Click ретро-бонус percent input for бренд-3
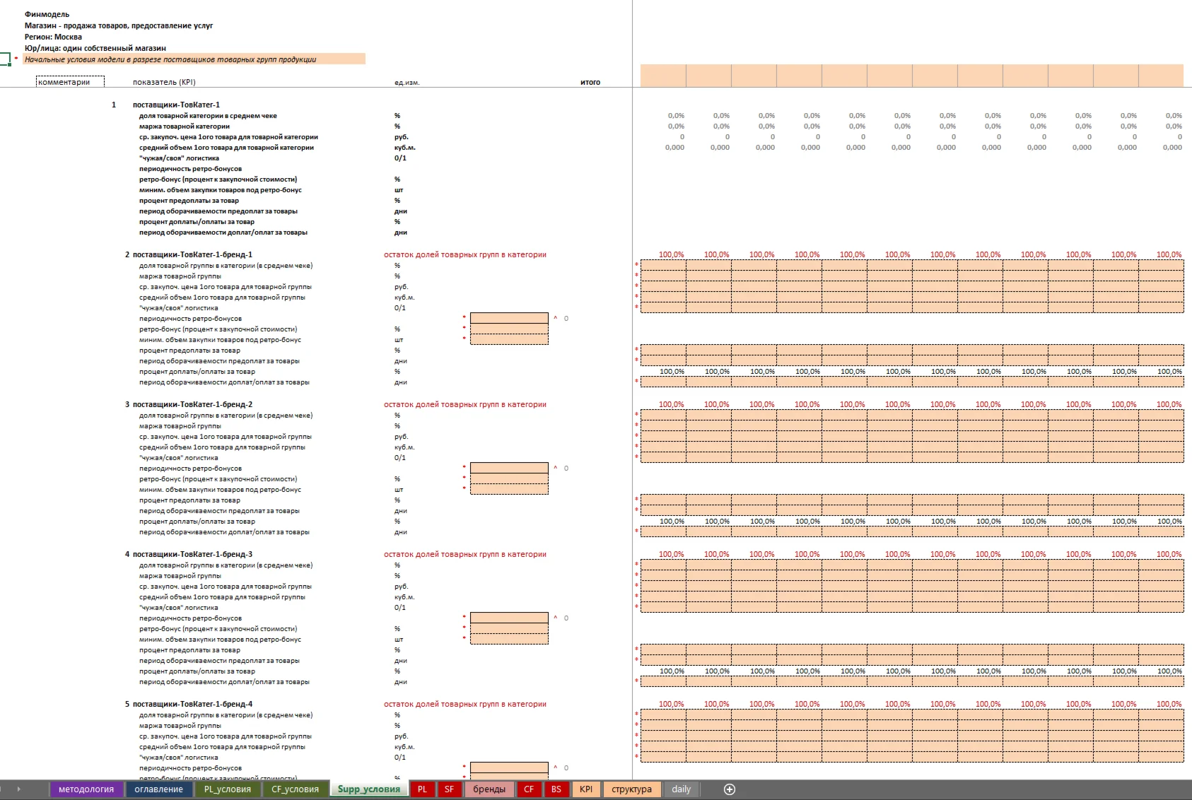The width and height of the screenshot is (1192, 800). click(x=509, y=628)
